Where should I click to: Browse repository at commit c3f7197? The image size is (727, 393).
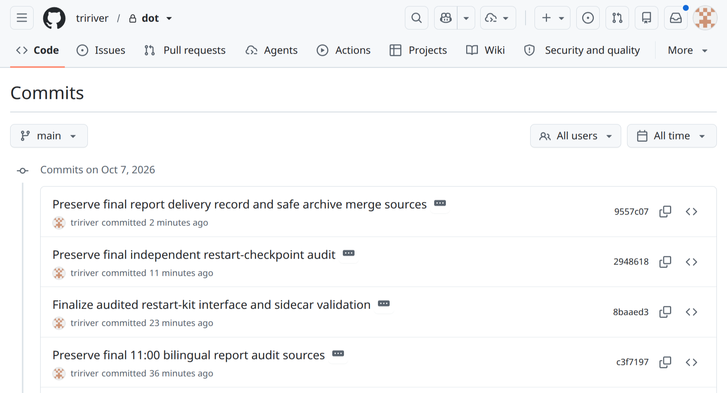(691, 362)
